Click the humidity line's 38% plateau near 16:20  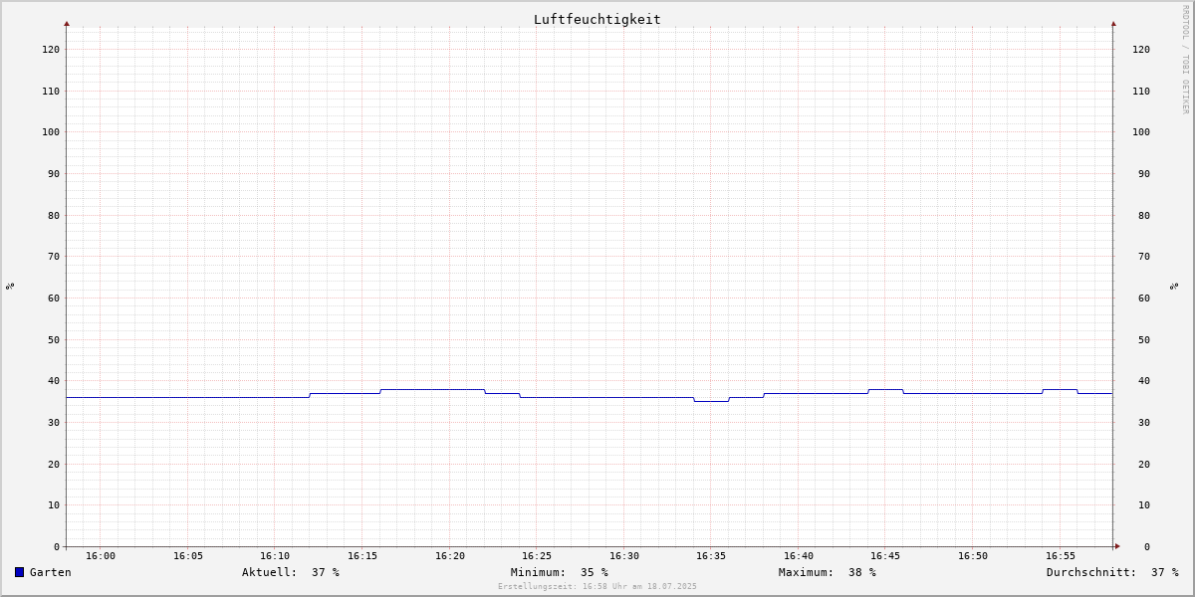(432, 389)
